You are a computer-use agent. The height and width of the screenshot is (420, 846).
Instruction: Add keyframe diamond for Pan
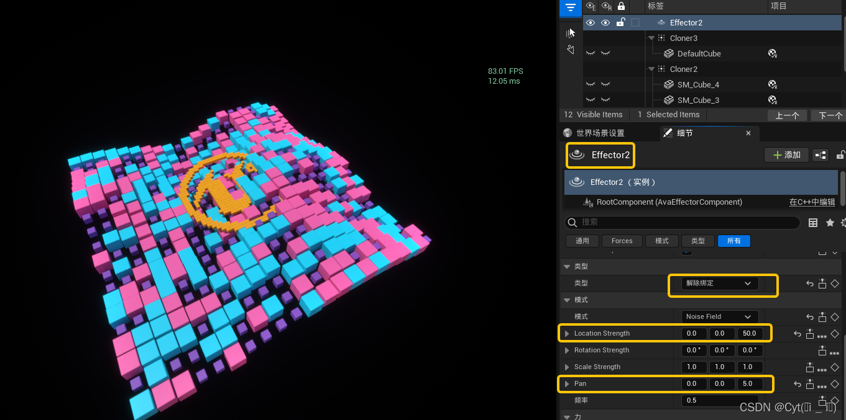(835, 384)
